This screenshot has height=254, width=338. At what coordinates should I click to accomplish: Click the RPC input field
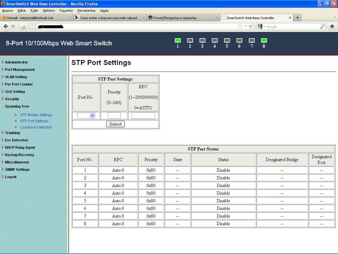click(143, 116)
